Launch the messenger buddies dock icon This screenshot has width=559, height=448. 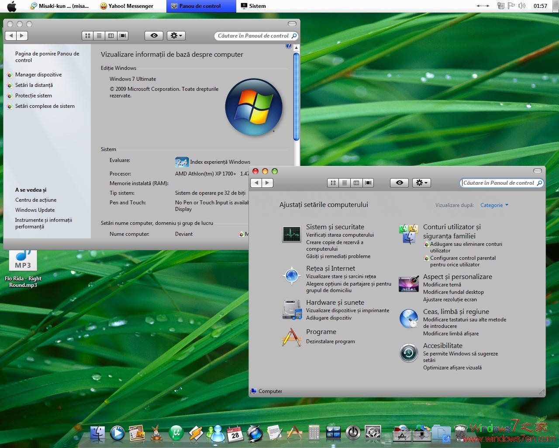[216, 433]
